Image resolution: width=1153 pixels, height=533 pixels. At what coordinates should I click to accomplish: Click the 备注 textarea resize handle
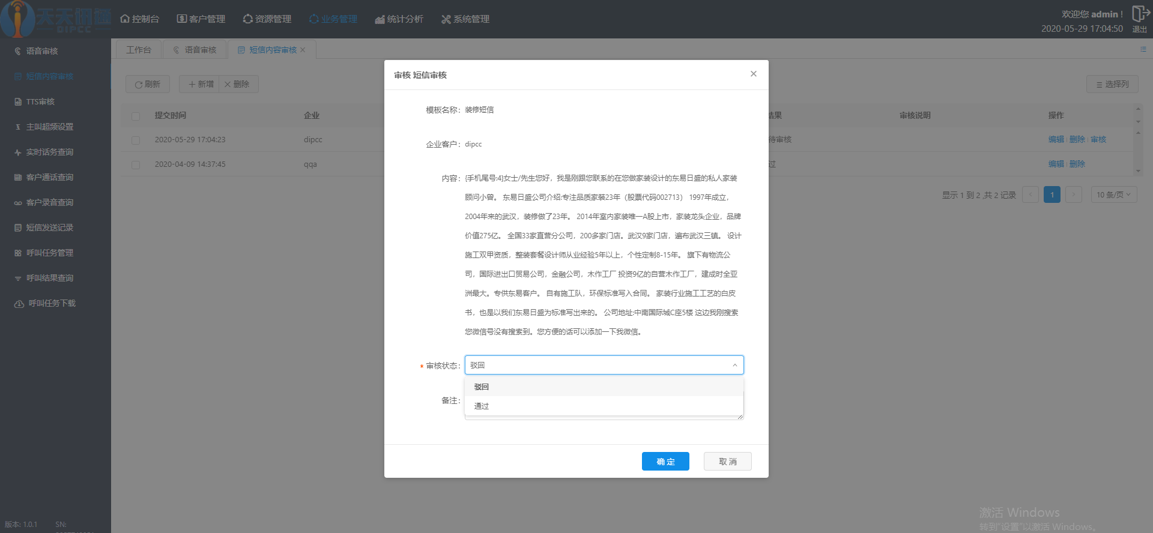(740, 417)
